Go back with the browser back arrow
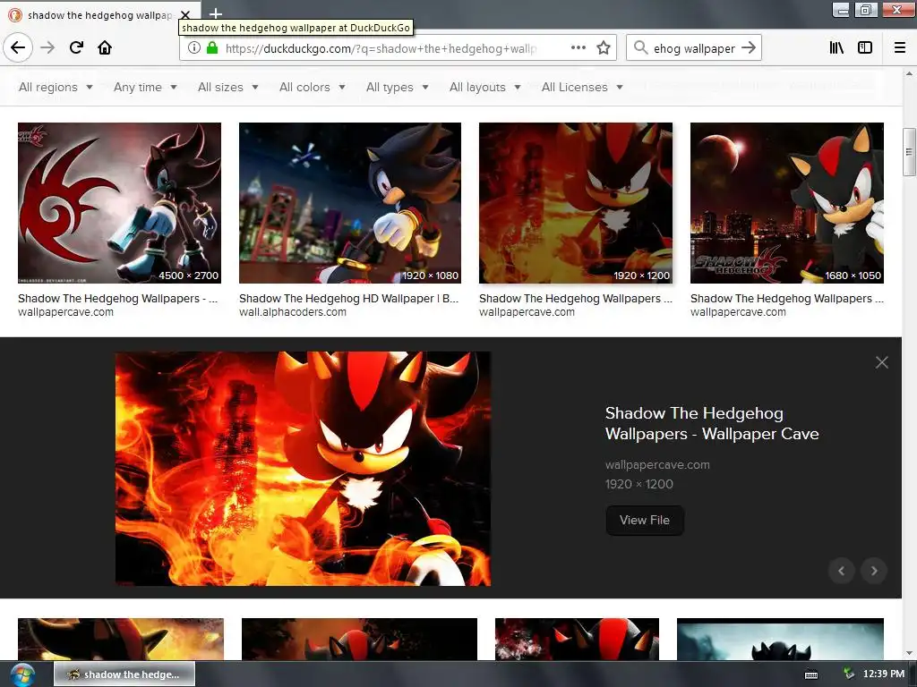 (18, 47)
